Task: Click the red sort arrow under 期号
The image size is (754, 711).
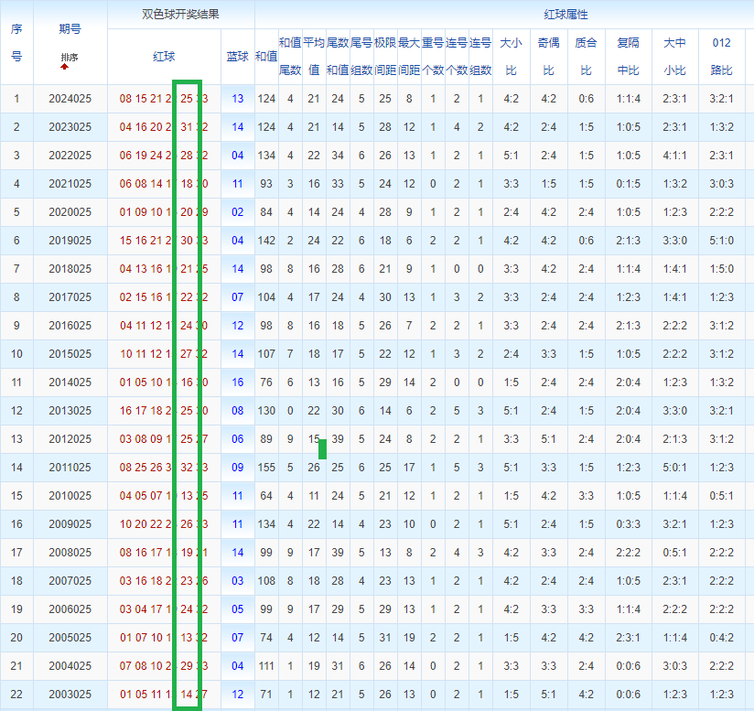Action: coord(65,67)
